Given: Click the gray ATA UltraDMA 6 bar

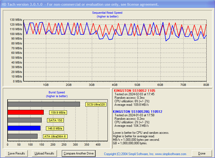Looking at the screenshot, I should [x=22, y=136].
